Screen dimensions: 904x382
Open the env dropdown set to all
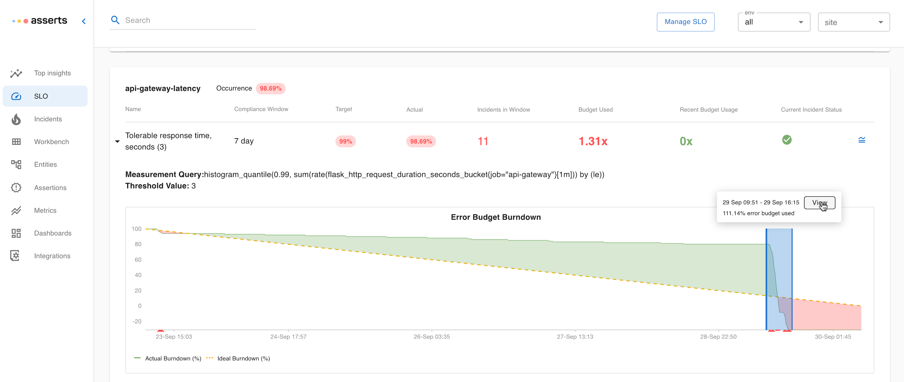(773, 22)
